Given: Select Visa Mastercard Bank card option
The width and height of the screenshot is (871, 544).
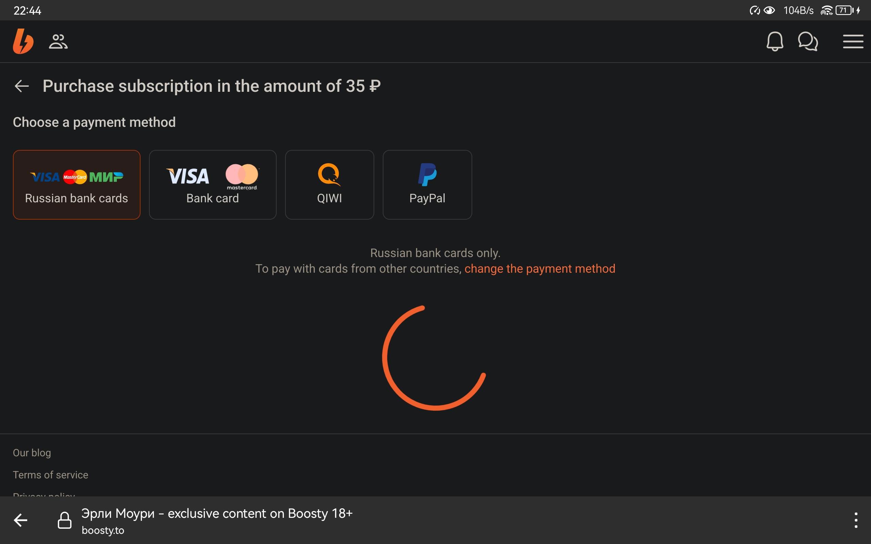Looking at the screenshot, I should tap(213, 185).
